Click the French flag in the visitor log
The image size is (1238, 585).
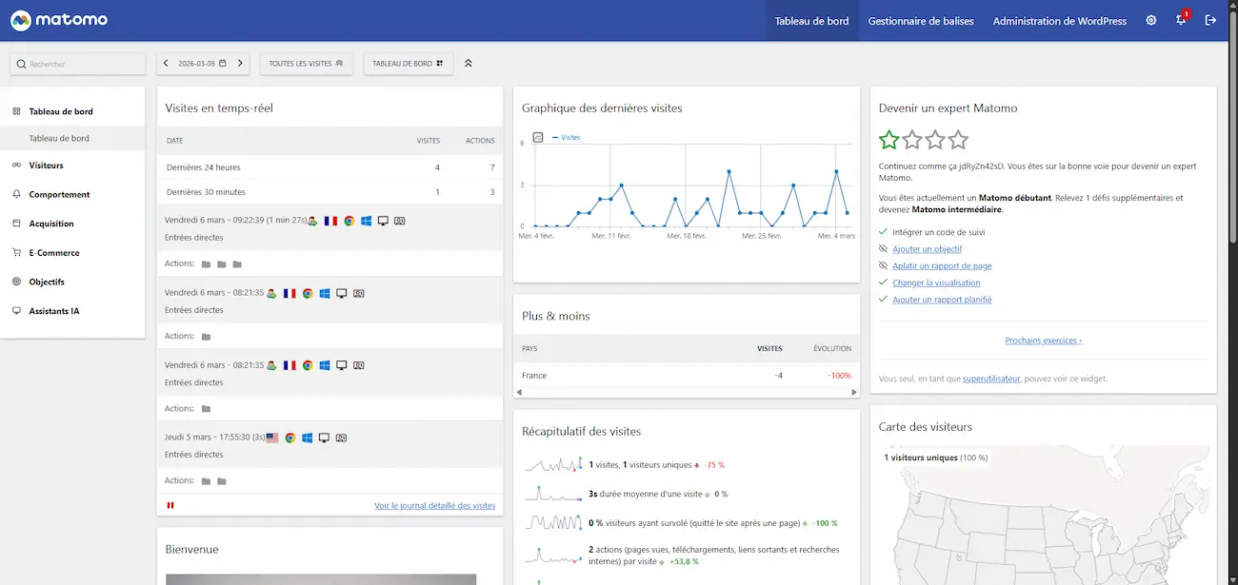point(330,221)
